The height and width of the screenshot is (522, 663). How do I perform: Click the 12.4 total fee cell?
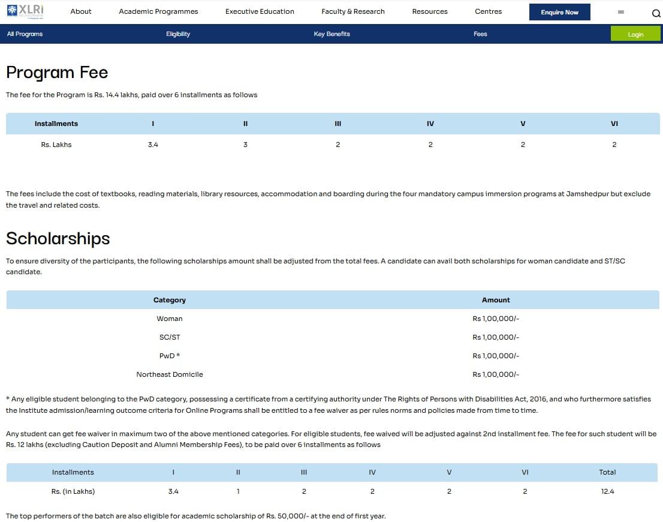point(607,491)
